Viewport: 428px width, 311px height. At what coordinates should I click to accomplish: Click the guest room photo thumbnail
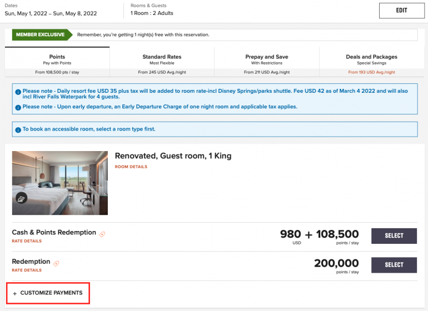click(x=60, y=183)
